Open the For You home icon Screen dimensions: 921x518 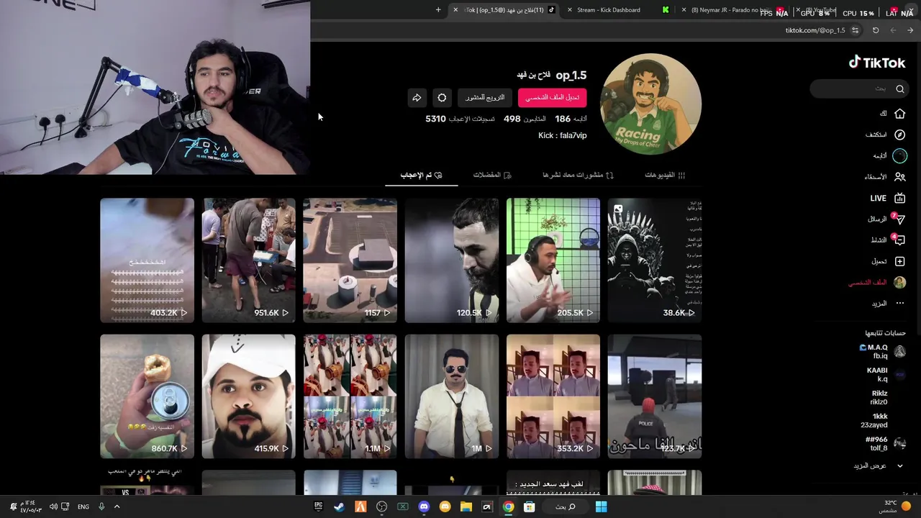899,114
